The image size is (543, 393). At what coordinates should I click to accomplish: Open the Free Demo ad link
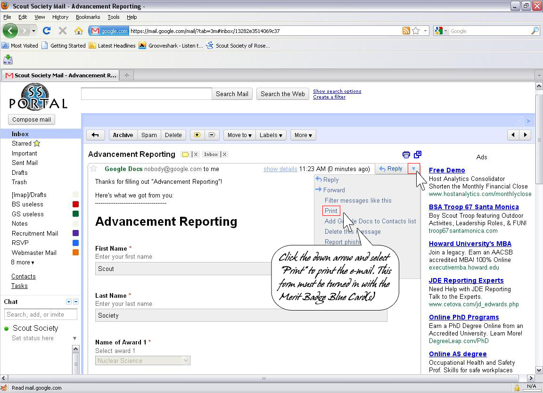[447, 170]
